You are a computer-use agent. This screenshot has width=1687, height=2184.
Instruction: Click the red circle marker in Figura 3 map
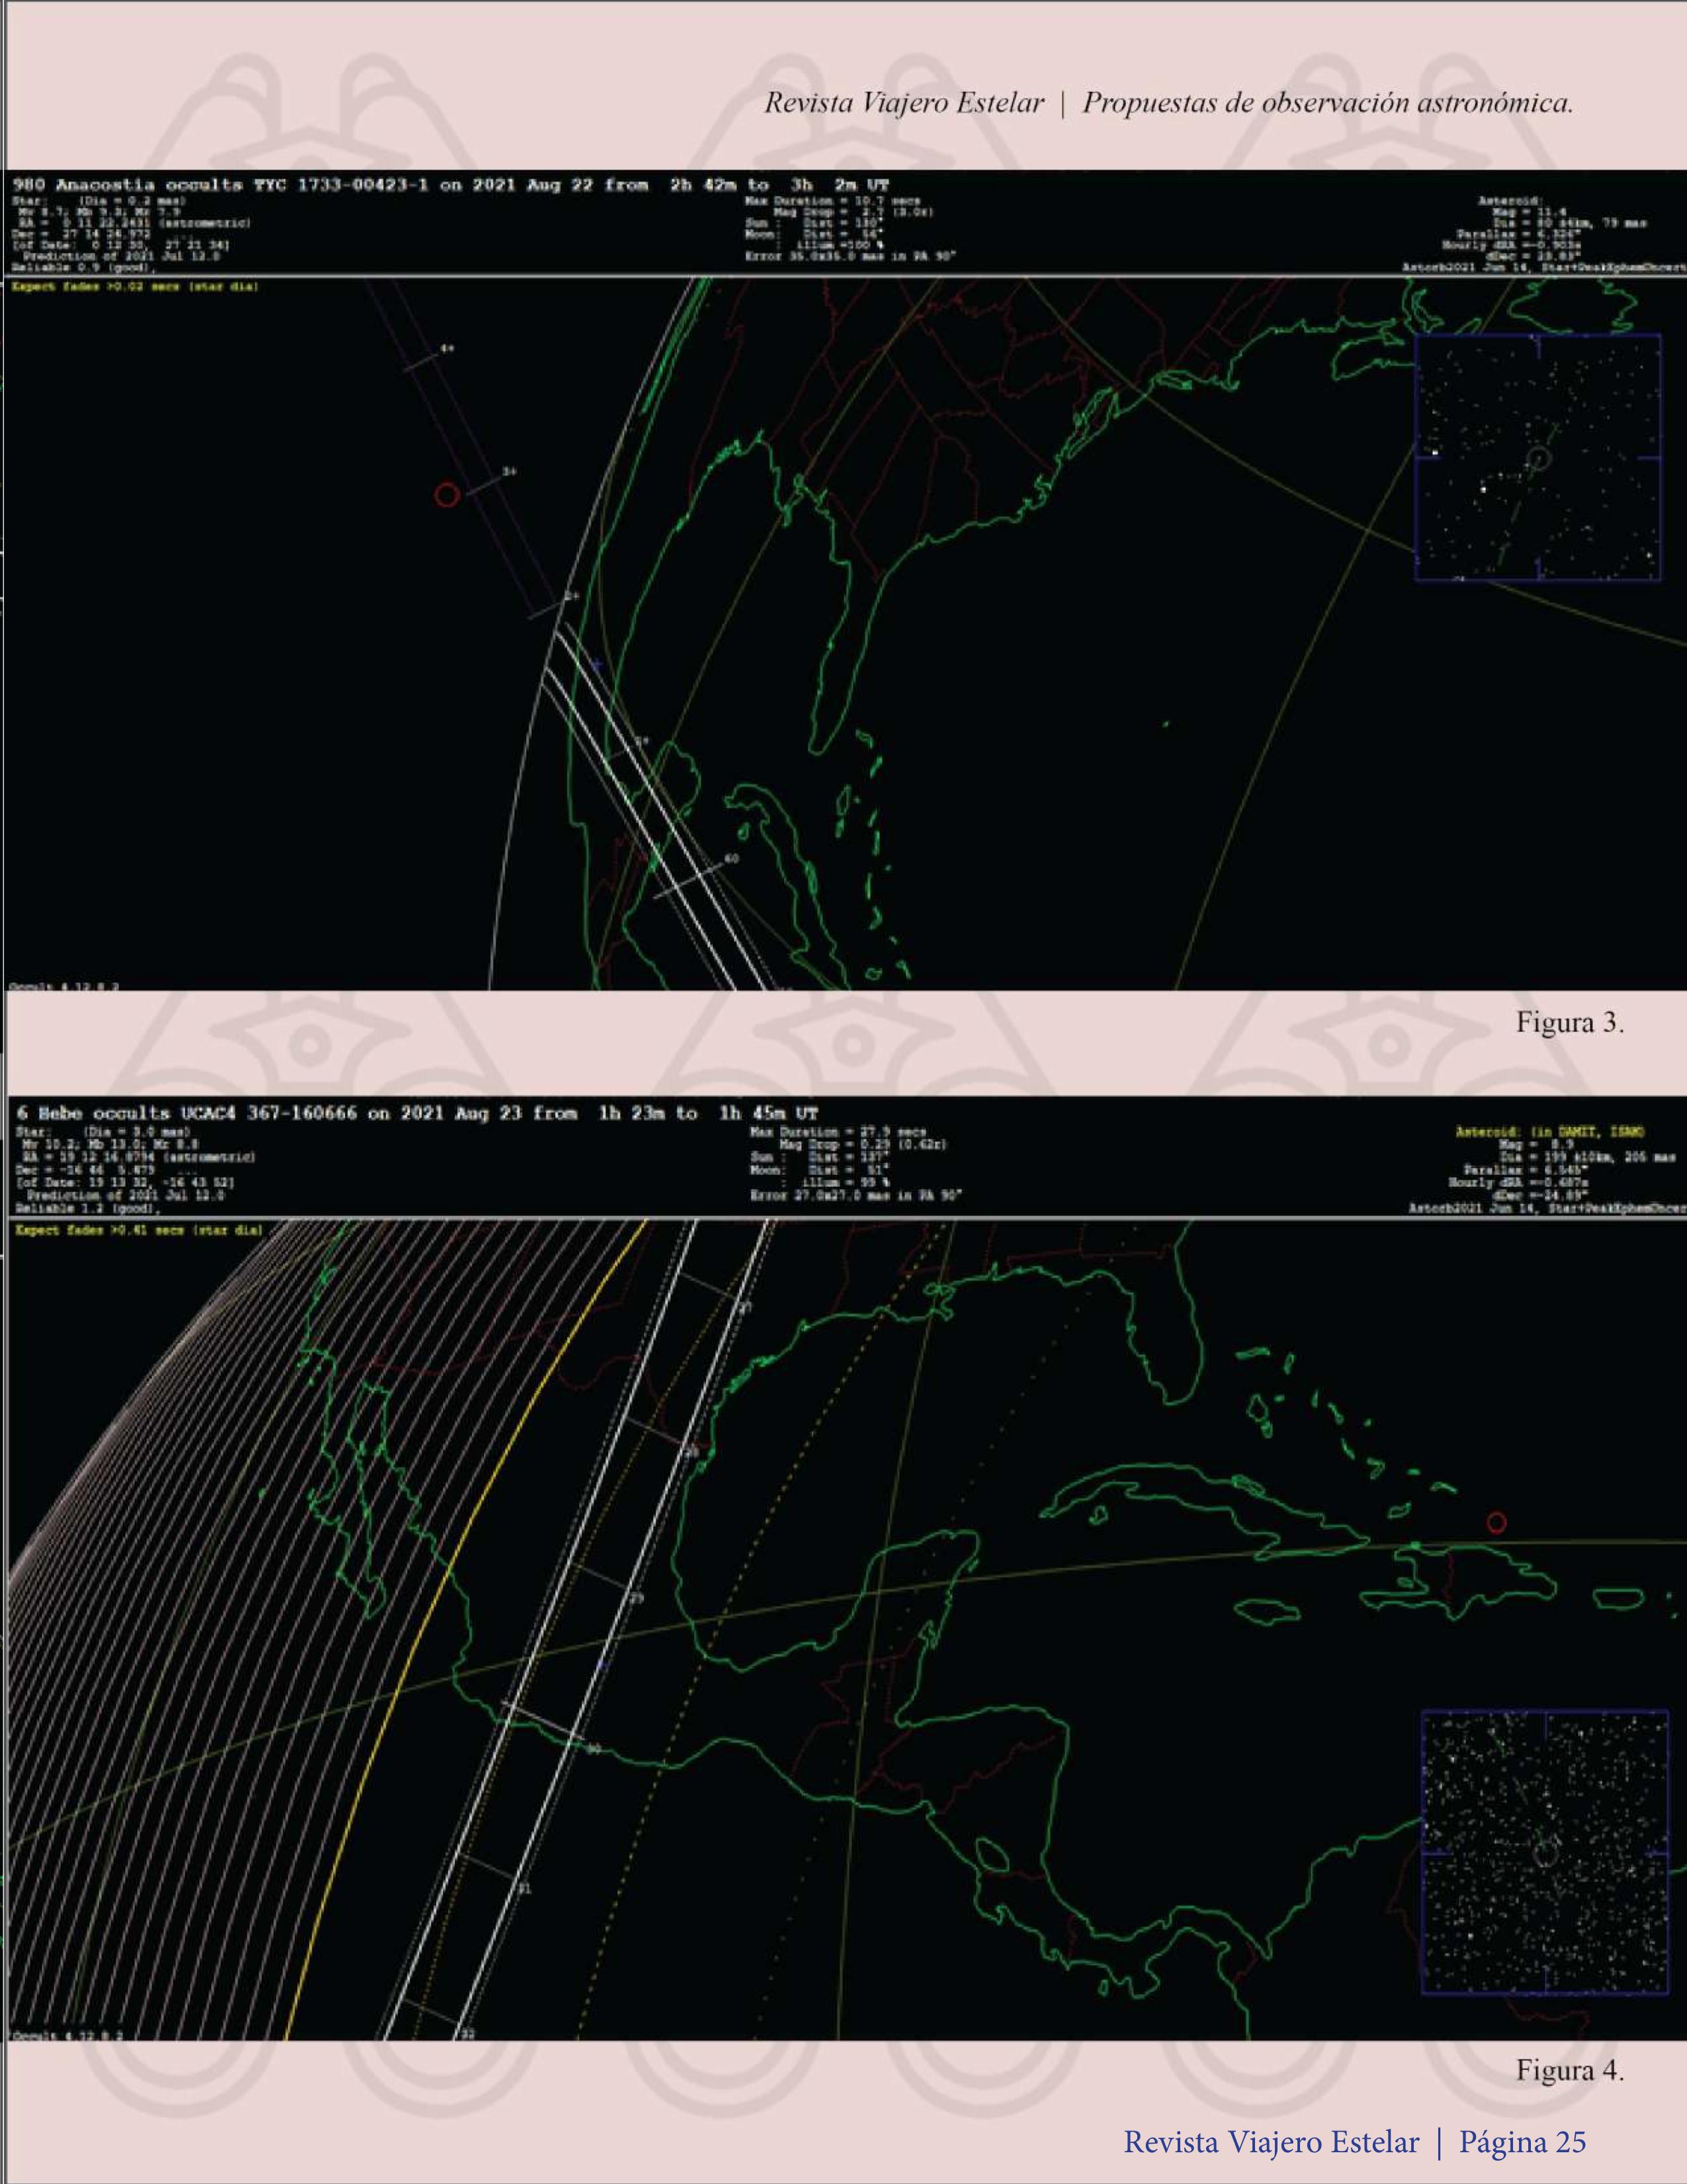pyautogui.click(x=447, y=494)
